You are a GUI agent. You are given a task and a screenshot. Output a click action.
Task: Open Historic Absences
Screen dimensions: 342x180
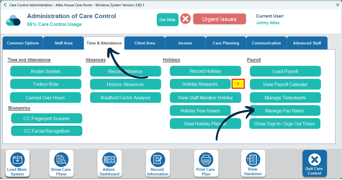[x=125, y=84]
